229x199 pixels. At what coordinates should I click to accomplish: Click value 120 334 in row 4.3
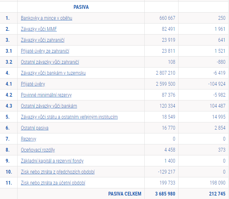coord(167,106)
